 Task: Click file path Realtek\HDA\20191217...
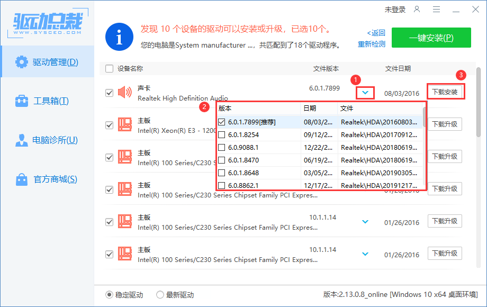pos(379,186)
